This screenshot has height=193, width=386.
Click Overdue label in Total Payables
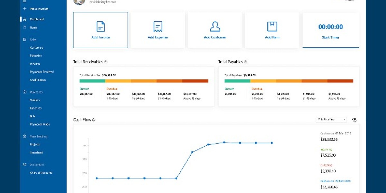coord(257,88)
